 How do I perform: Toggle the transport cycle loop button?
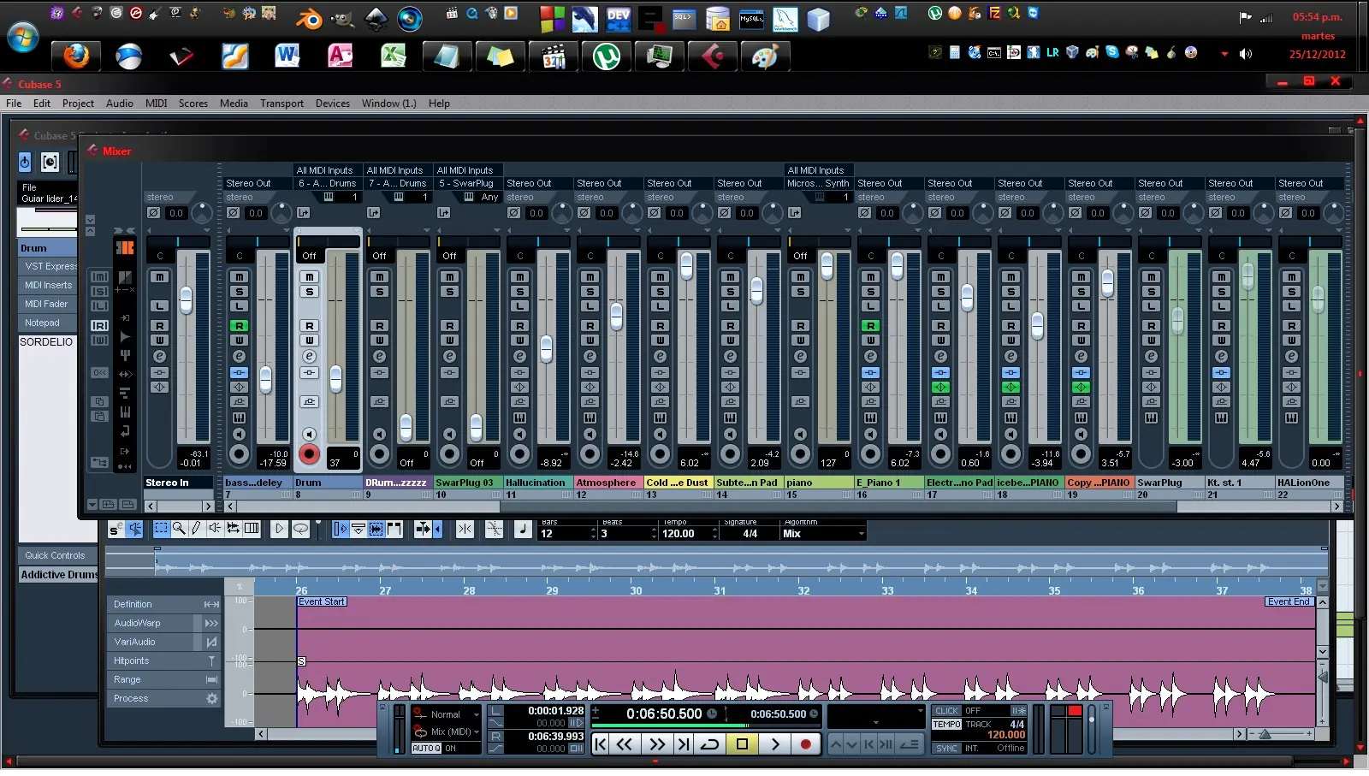pyautogui.click(x=710, y=744)
